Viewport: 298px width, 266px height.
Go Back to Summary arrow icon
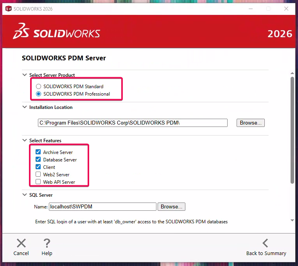266,243
